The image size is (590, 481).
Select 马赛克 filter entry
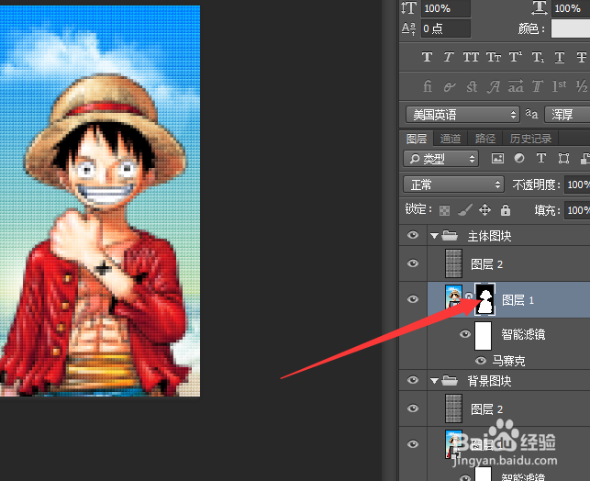[508, 361]
